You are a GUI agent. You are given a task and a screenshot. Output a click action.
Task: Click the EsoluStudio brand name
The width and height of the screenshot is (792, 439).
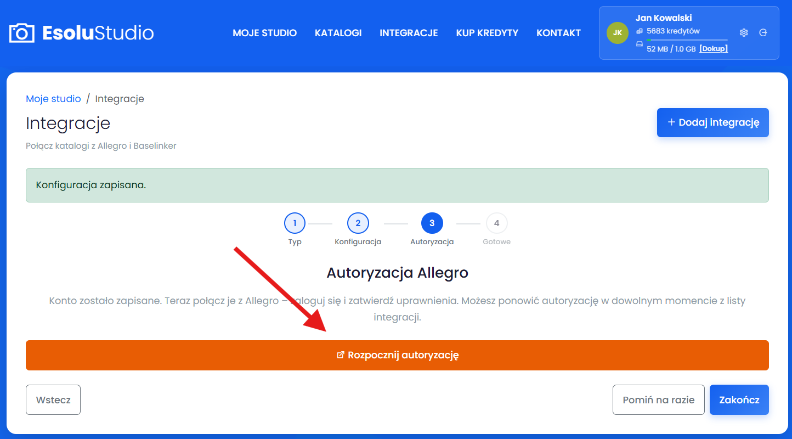point(98,33)
